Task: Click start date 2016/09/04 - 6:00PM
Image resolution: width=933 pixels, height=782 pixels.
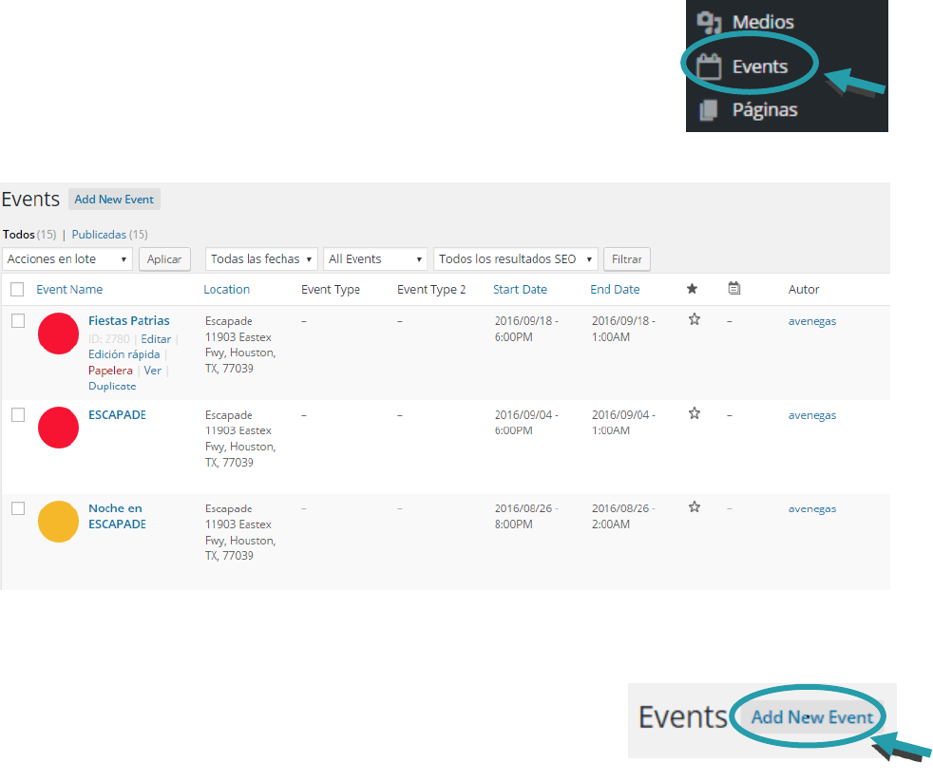Action: (526, 423)
